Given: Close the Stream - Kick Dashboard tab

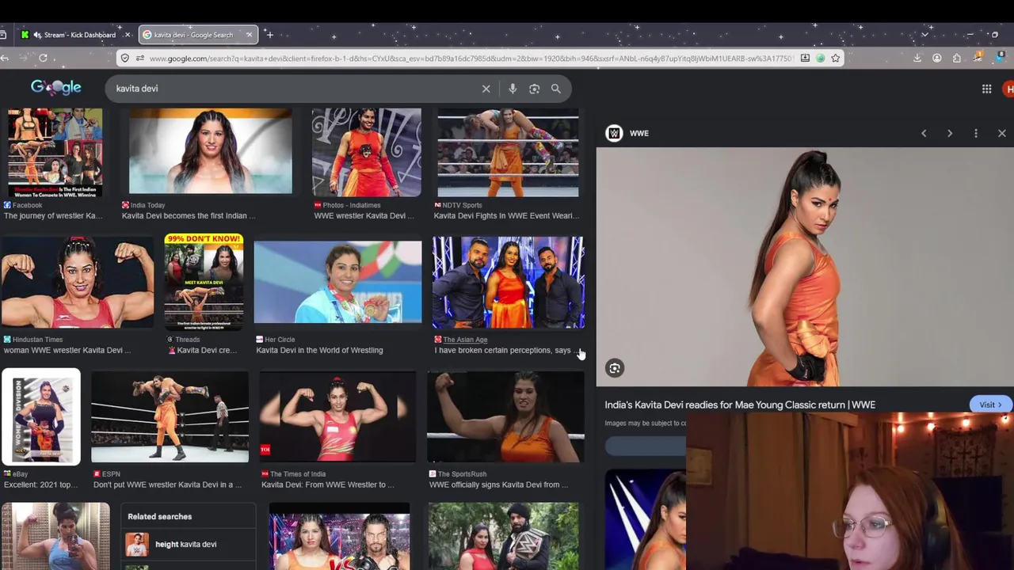Looking at the screenshot, I should 127,35.
